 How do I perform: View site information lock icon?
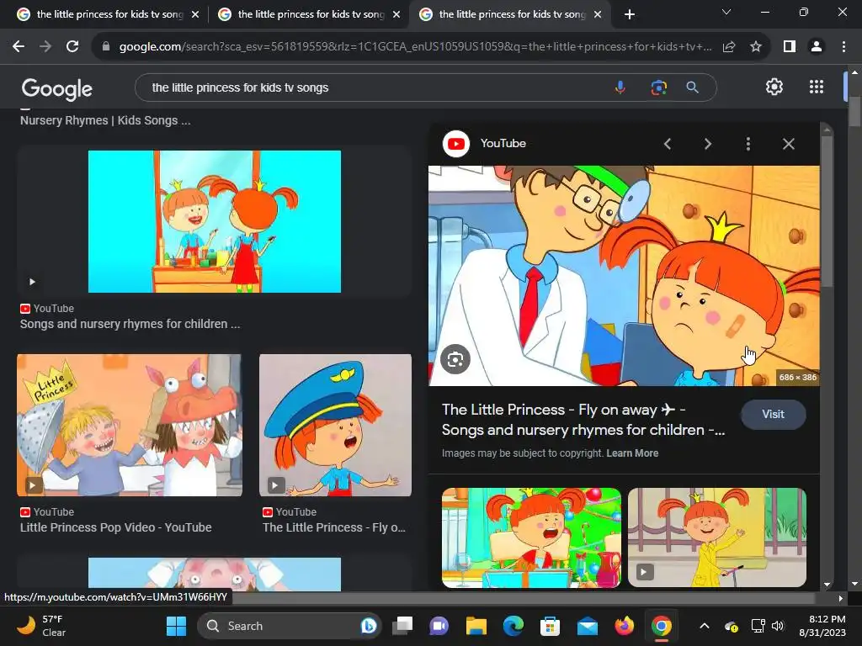click(x=106, y=47)
